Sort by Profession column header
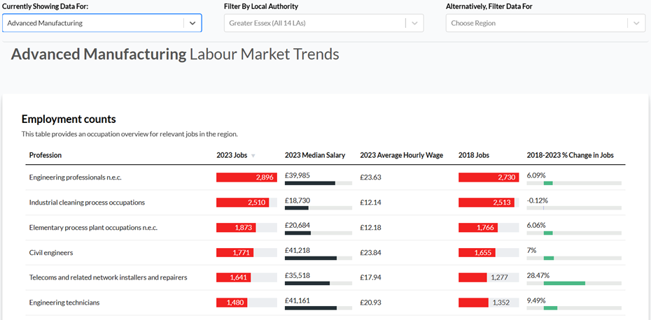The width and height of the screenshot is (651, 320). 45,155
